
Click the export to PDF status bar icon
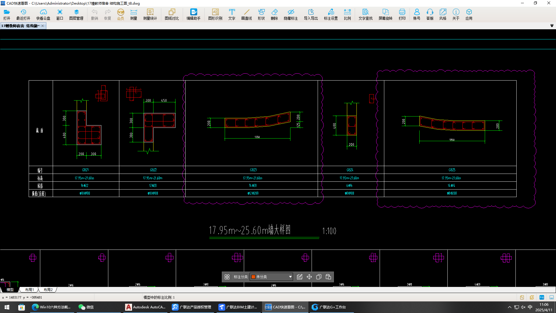[522, 297]
